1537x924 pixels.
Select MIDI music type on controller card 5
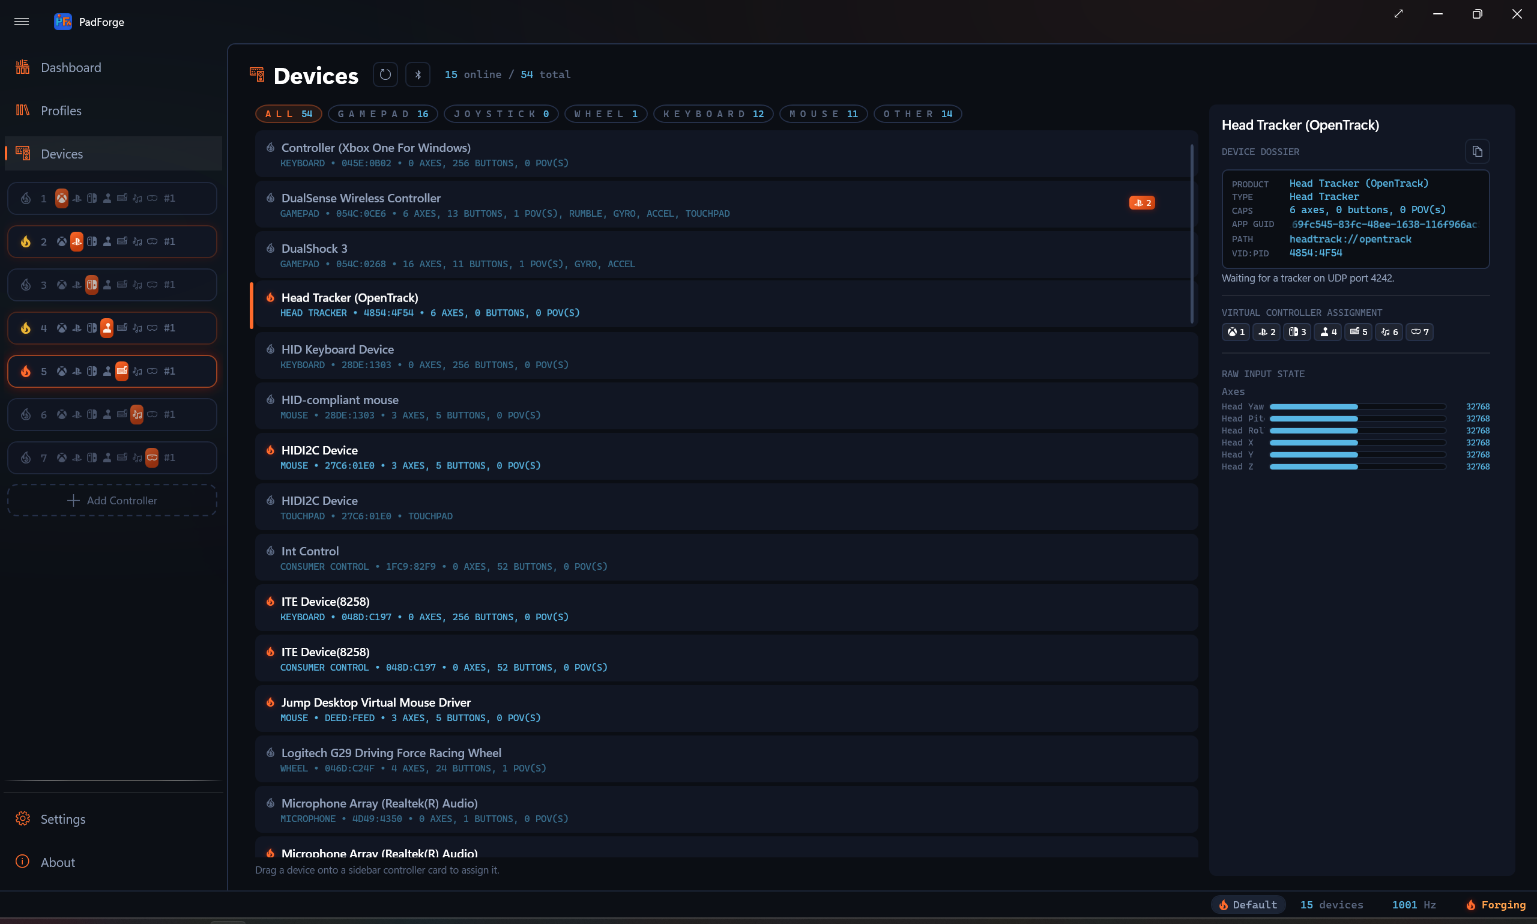(x=137, y=372)
